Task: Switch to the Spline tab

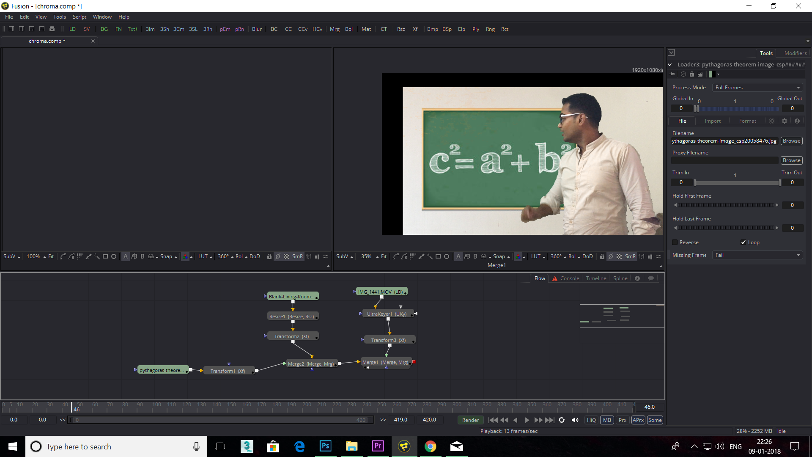Action: click(620, 278)
